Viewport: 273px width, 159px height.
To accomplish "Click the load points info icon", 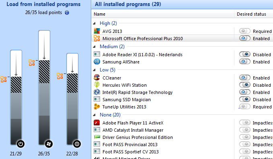I will 67,13.
